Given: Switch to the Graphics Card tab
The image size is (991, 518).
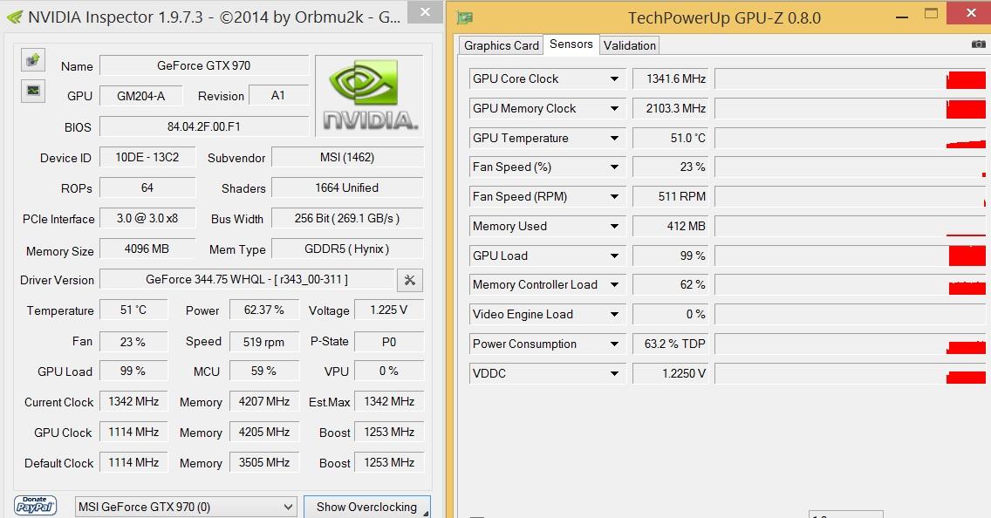Looking at the screenshot, I should tap(501, 45).
